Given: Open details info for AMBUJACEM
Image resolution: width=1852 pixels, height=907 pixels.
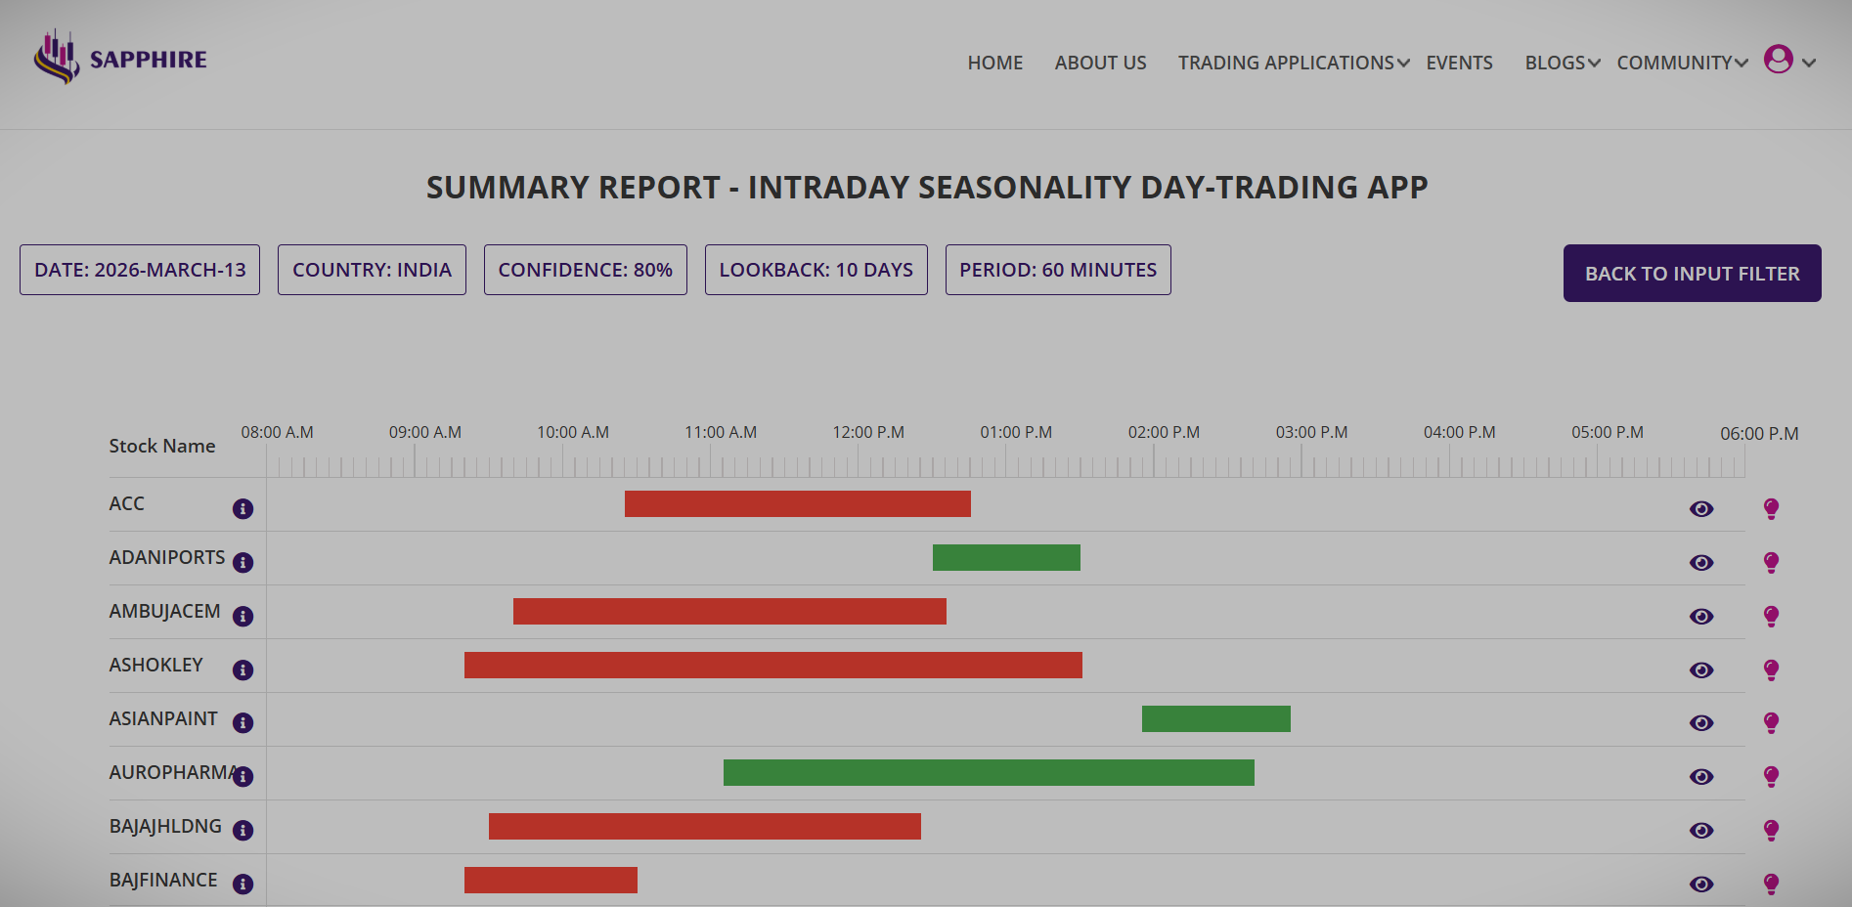Looking at the screenshot, I should [x=243, y=616].
